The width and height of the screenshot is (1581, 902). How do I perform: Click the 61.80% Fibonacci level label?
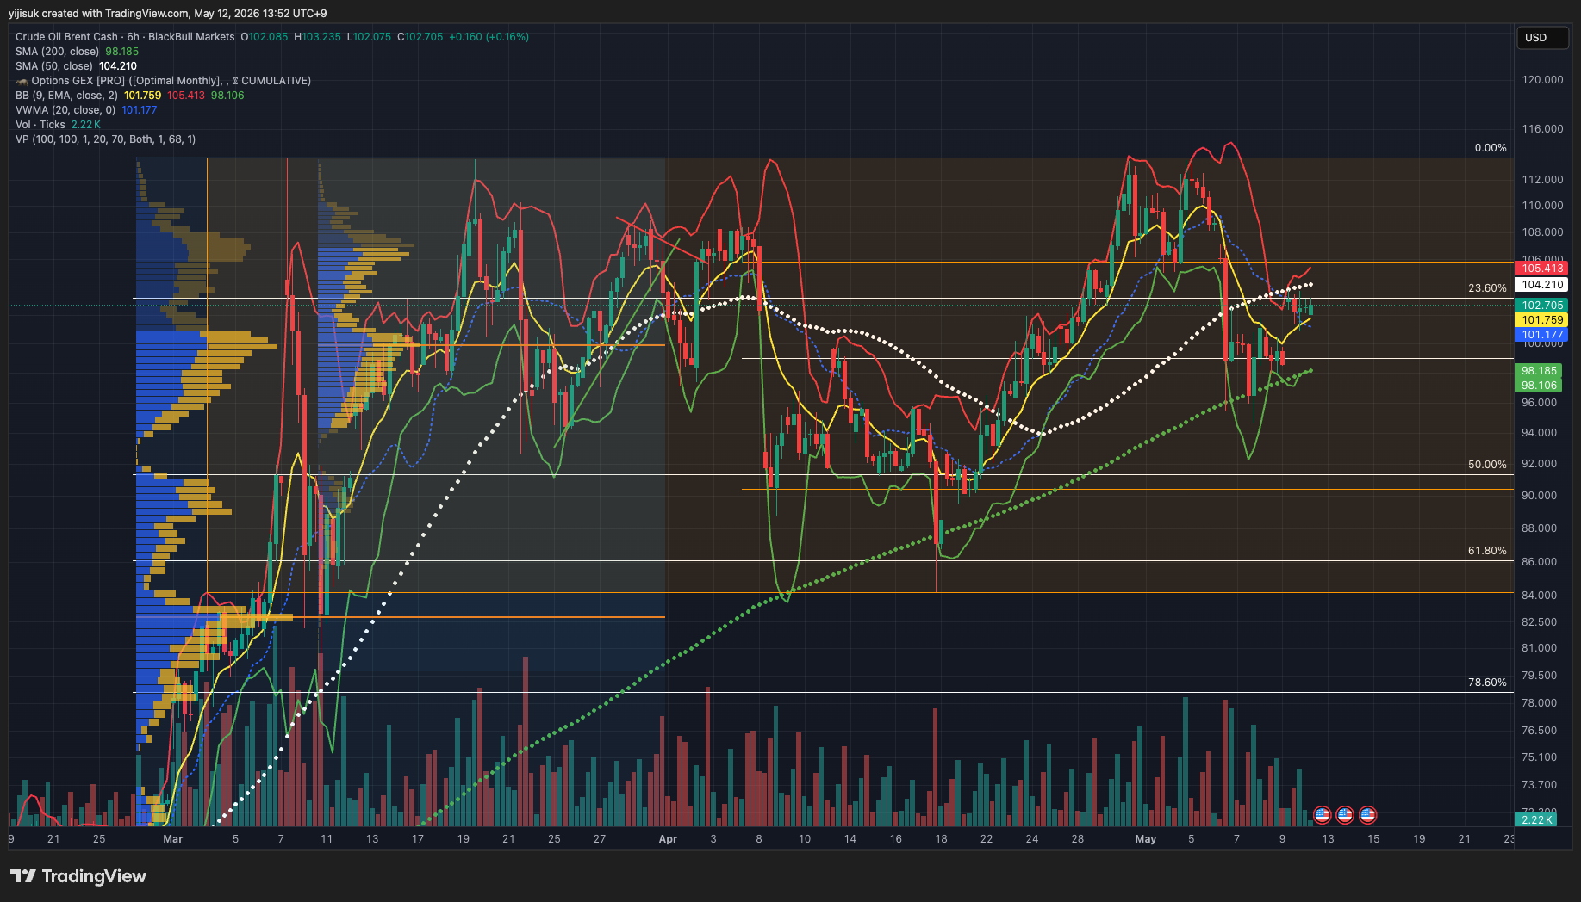click(x=1488, y=551)
